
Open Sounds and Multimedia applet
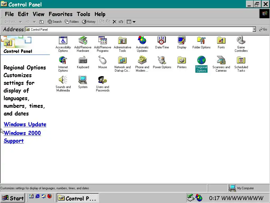pyautogui.click(x=63, y=84)
